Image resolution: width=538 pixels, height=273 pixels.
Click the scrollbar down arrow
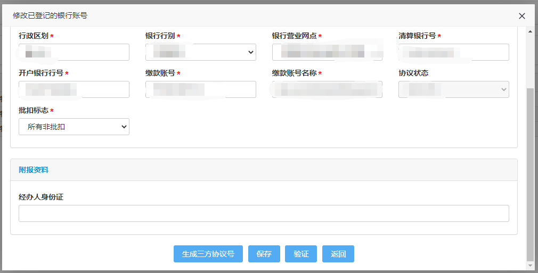point(530,265)
